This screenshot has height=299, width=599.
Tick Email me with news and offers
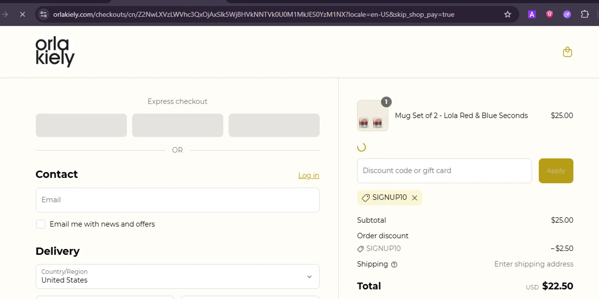tap(40, 224)
